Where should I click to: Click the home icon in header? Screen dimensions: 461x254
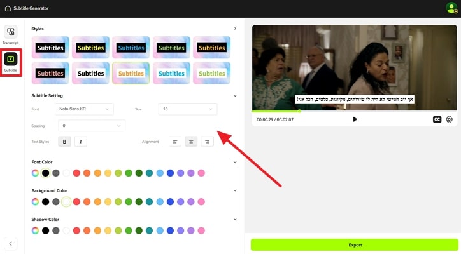tap(8, 8)
